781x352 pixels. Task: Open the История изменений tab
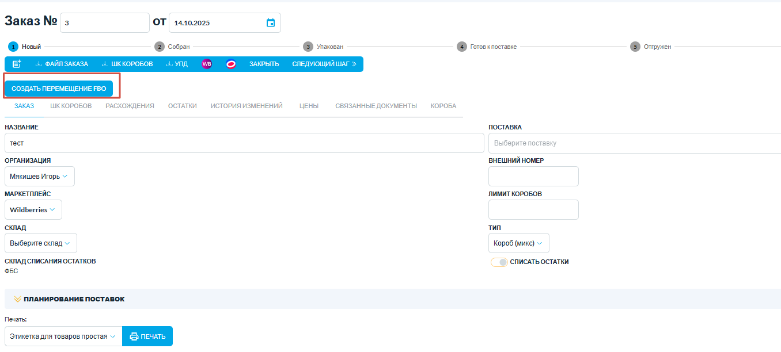point(247,106)
